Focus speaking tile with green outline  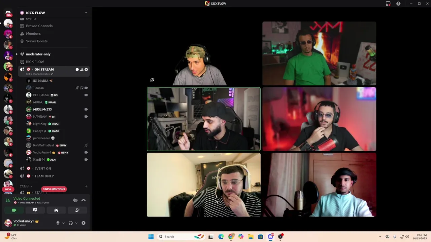tap(204, 119)
